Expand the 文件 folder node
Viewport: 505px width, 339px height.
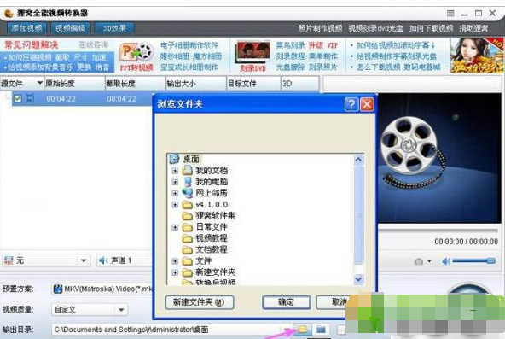click(x=175, y=261)
